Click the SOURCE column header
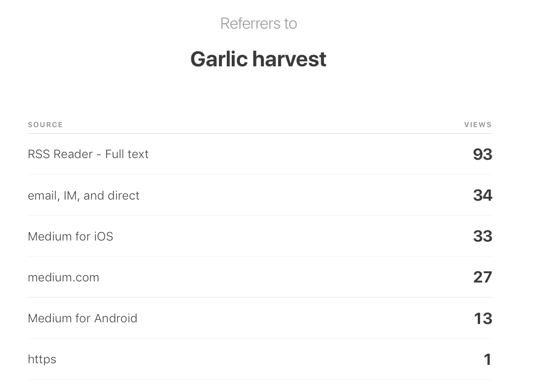 pos(45,125)
